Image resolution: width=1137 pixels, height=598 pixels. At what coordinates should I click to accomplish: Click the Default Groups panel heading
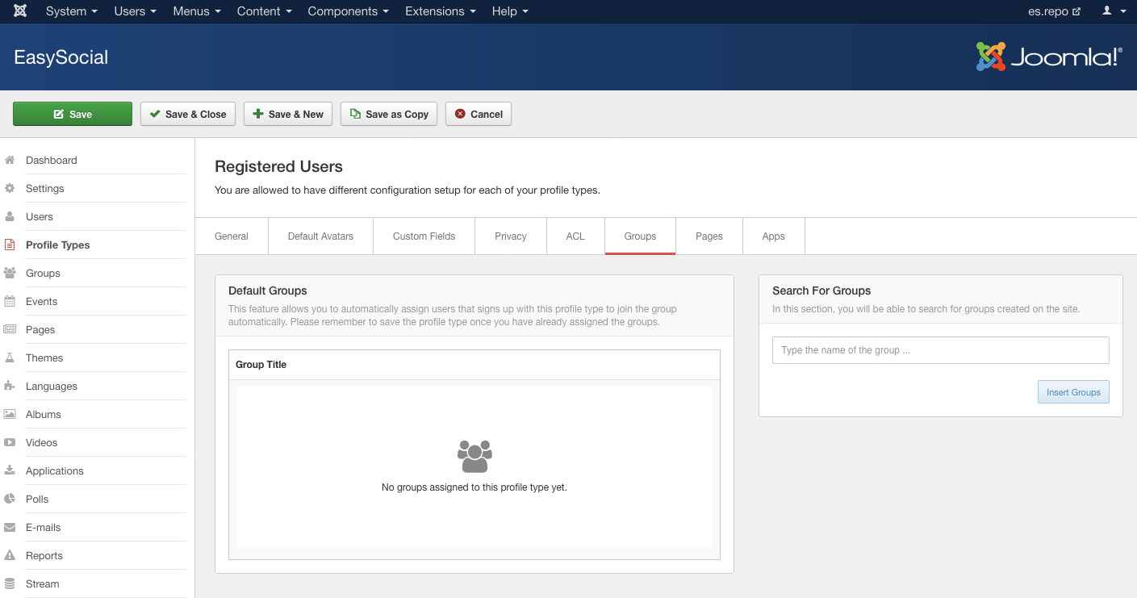point(268,291)
